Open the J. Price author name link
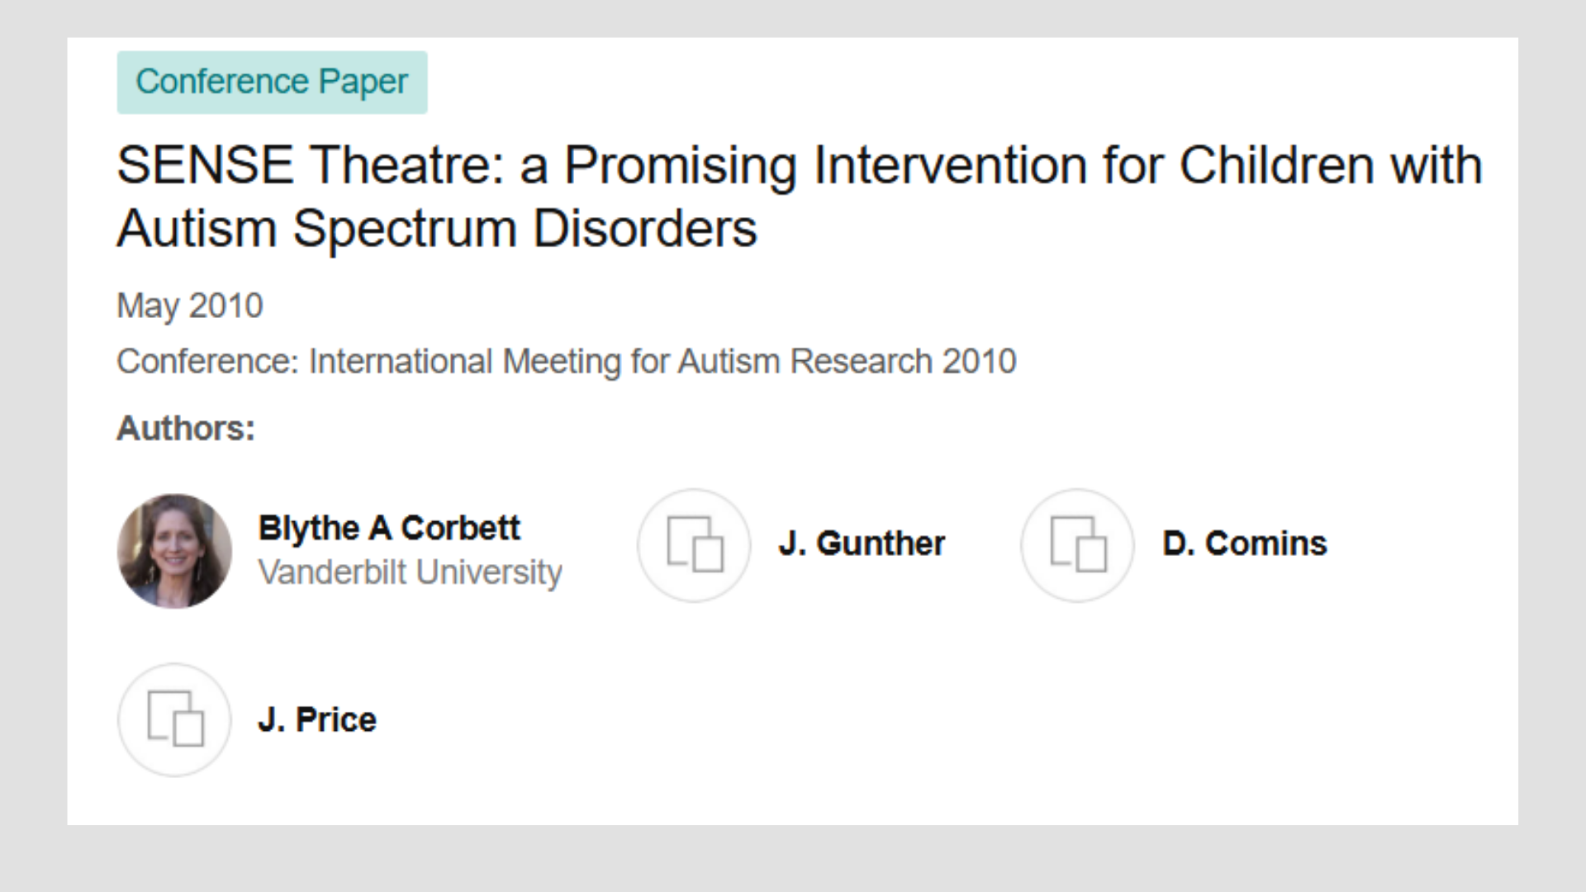 click(x=317, y=719)
